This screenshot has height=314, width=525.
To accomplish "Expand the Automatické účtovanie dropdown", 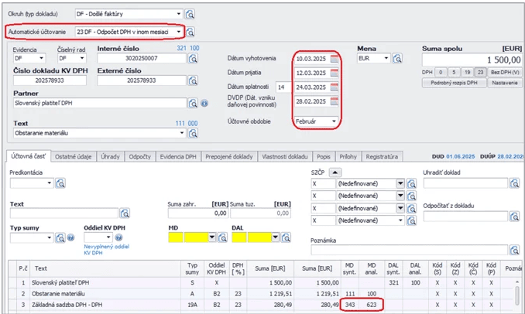I will (x=179, y=32).
